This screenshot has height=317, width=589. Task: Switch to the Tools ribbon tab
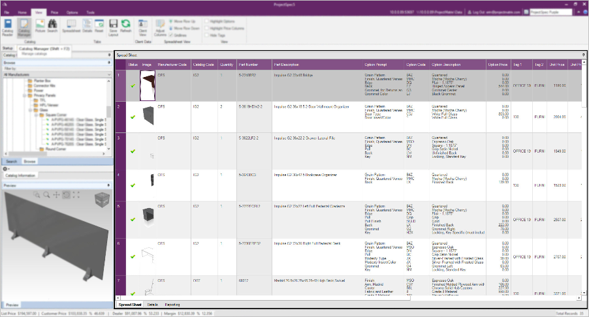pyautogui.click(x=91, y=12)
